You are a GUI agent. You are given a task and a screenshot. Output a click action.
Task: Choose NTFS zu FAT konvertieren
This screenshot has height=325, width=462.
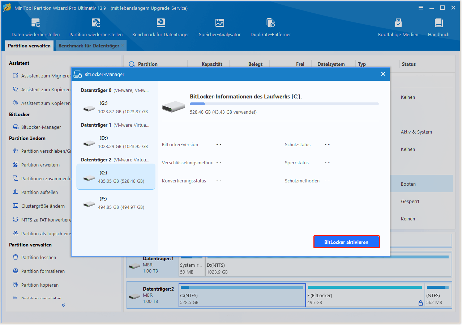click(42, 220)
